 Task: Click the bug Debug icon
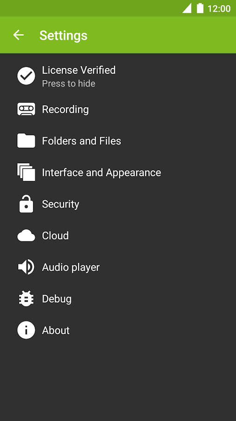26,298
